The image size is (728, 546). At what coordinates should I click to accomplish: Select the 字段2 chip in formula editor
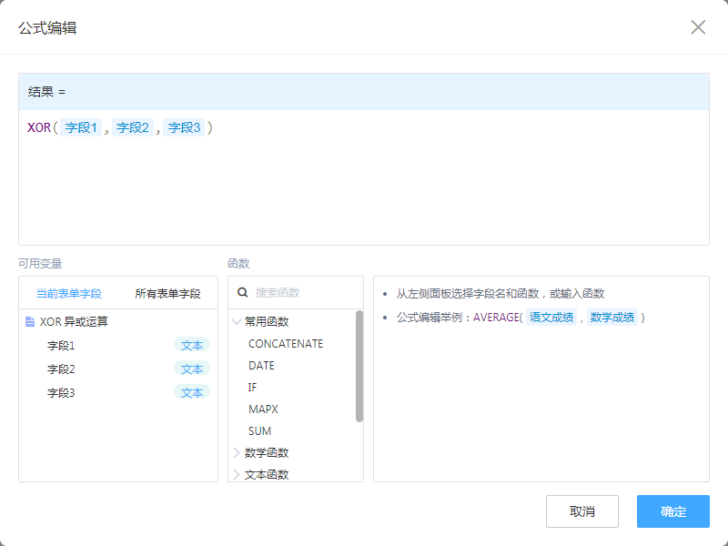coord(133,128)
